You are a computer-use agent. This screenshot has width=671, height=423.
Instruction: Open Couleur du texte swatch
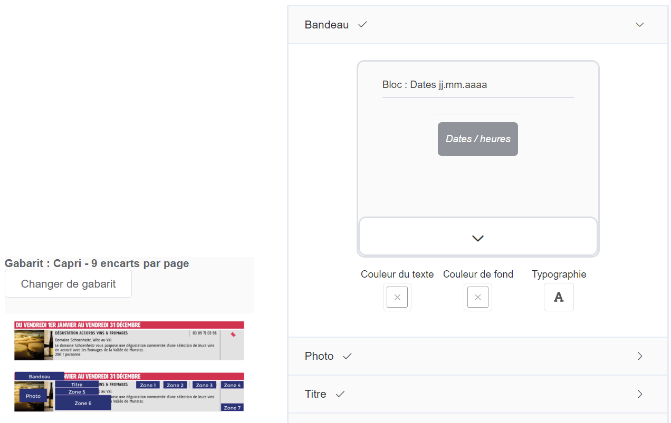pos(397,297)
